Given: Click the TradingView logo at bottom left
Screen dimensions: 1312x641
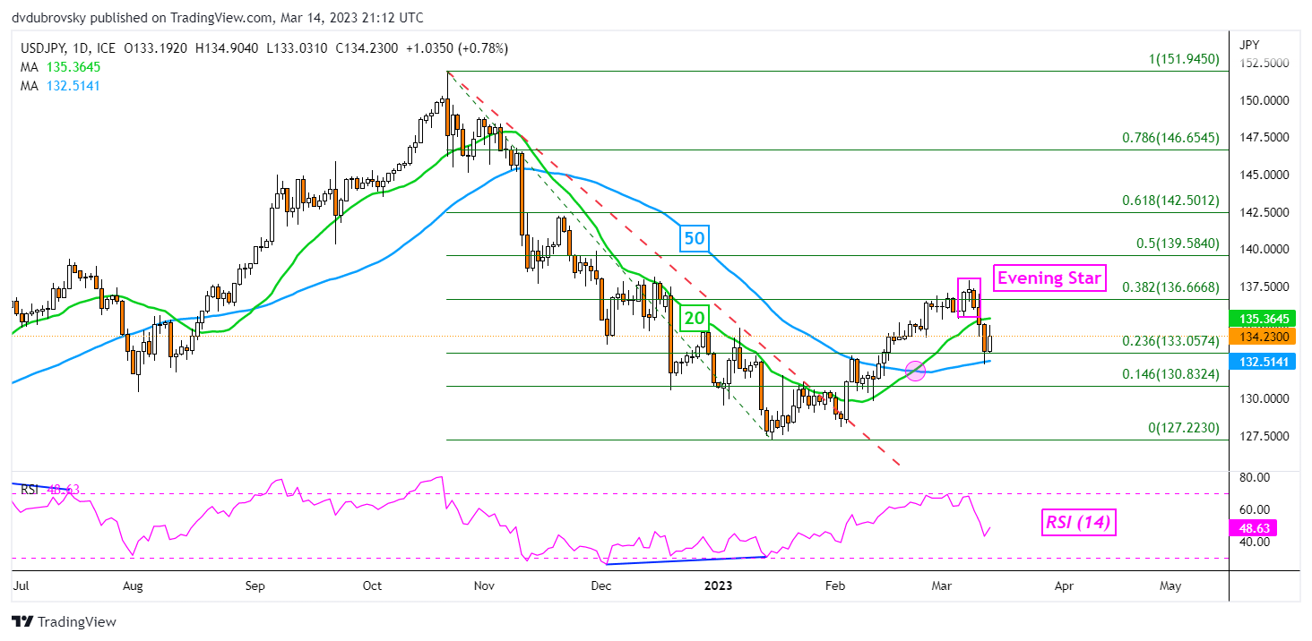Looking at the screenshot, I should 64,621.
